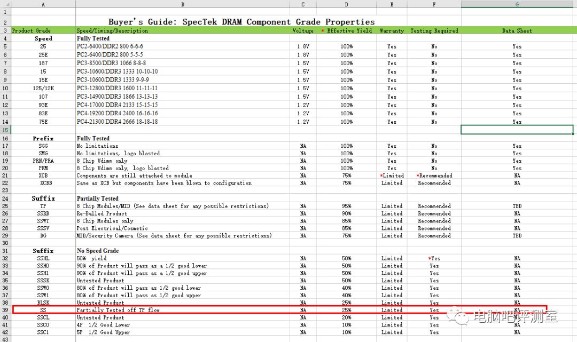Select row 24 header number
The width and height of the screenshot is (577, 342).
(x=5, y=198)
